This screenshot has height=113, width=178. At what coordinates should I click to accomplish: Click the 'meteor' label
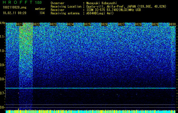40,9
